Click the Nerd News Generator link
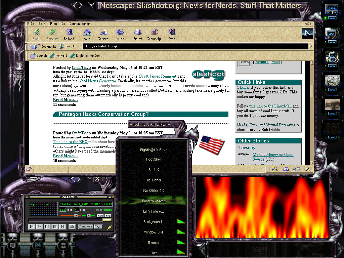 97,81
